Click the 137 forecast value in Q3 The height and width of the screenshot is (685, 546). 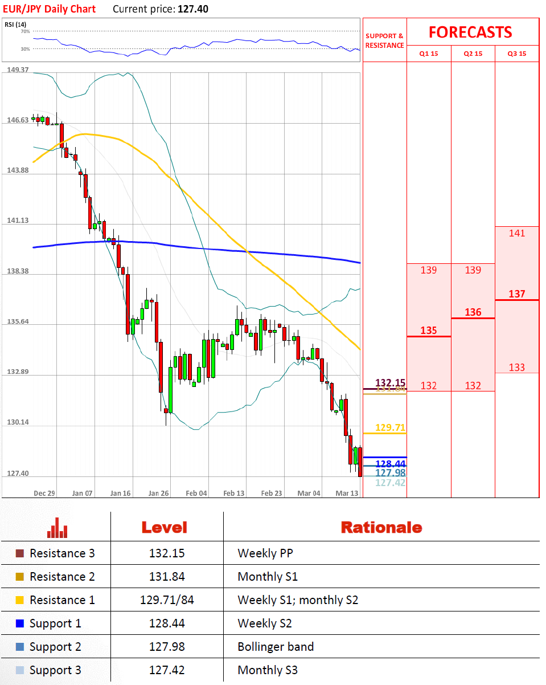point(516,294)
